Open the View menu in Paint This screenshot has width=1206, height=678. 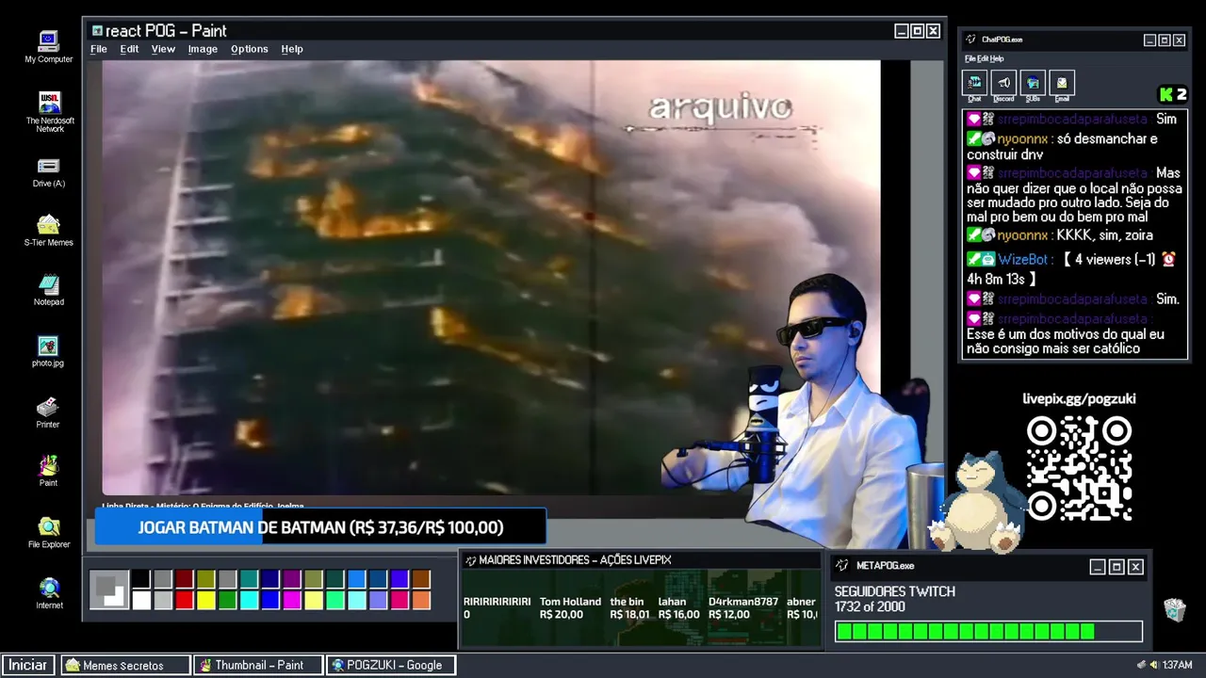163,49
